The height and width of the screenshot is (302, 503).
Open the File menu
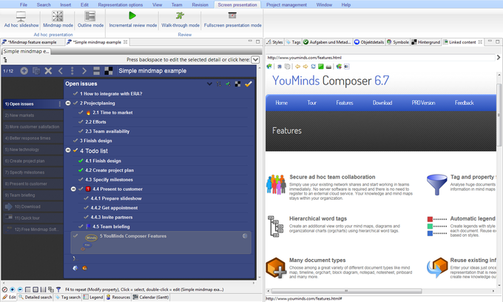24,5
